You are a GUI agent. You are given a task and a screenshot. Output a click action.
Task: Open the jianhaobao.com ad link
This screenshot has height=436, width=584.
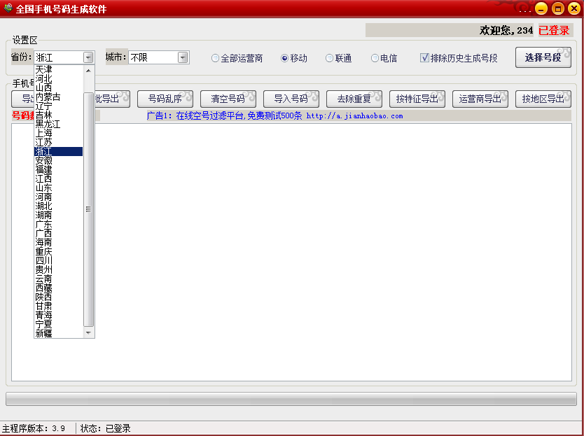(354, 115)
